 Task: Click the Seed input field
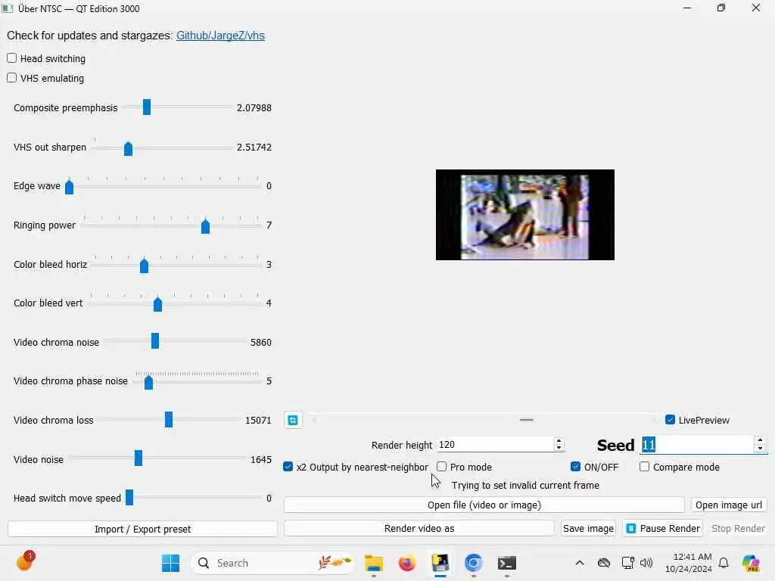697,445
